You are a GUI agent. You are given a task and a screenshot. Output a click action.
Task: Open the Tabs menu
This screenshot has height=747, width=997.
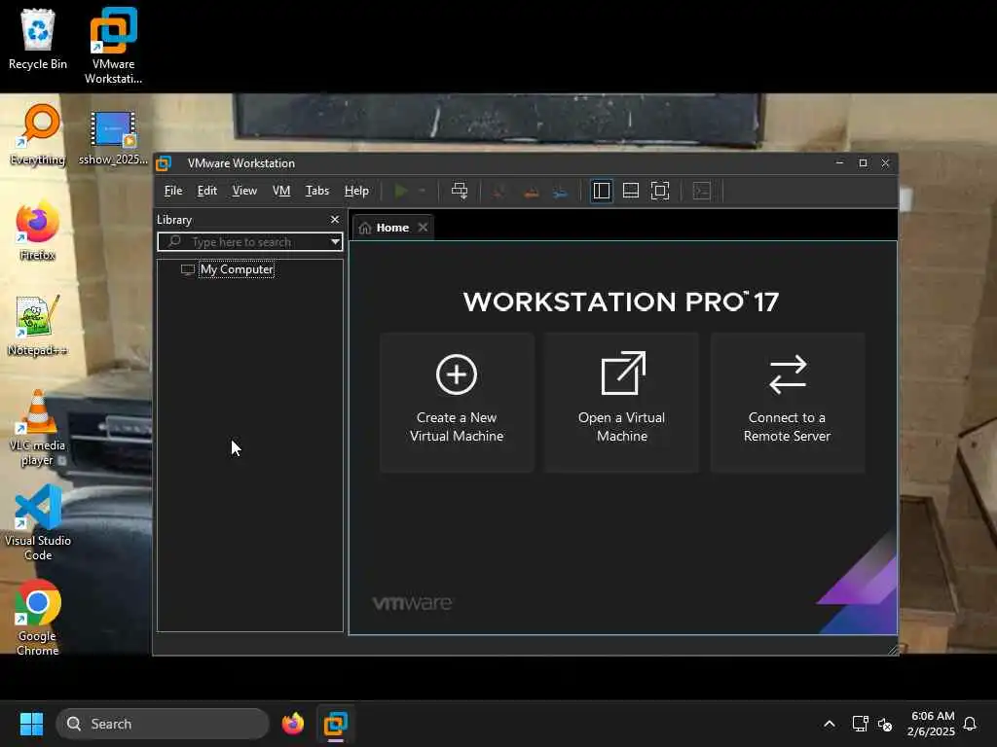pyautogui.click(x=317, y=191)
